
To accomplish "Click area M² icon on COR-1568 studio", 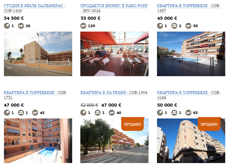I will pos(21,26).
